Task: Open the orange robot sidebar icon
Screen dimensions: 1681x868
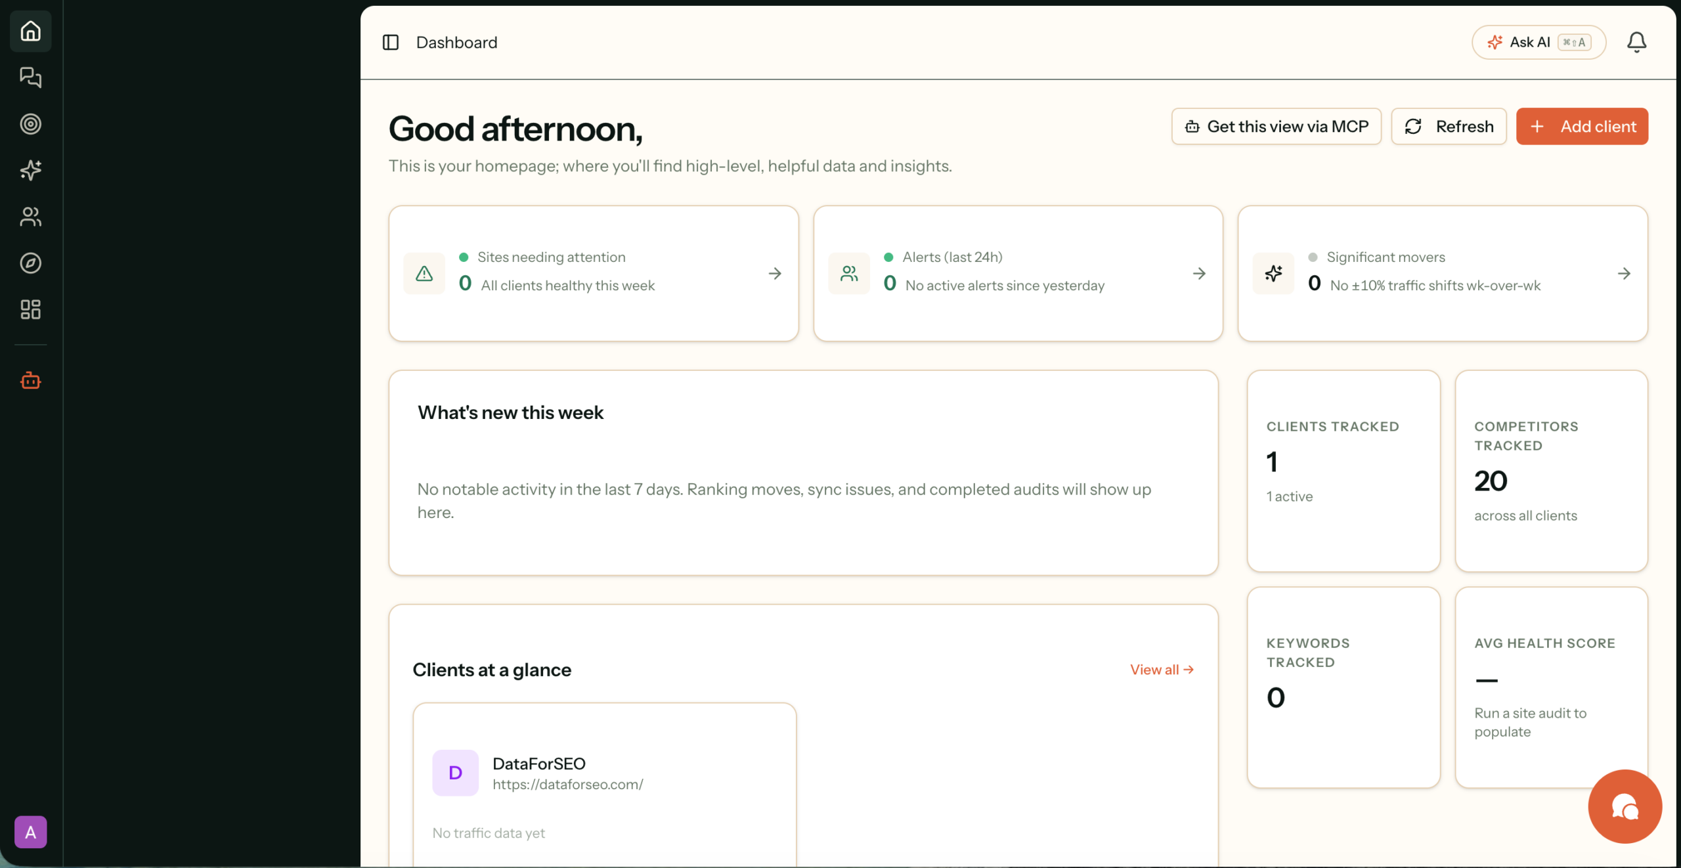Action: pyautogui.click(x=30, y=380)
